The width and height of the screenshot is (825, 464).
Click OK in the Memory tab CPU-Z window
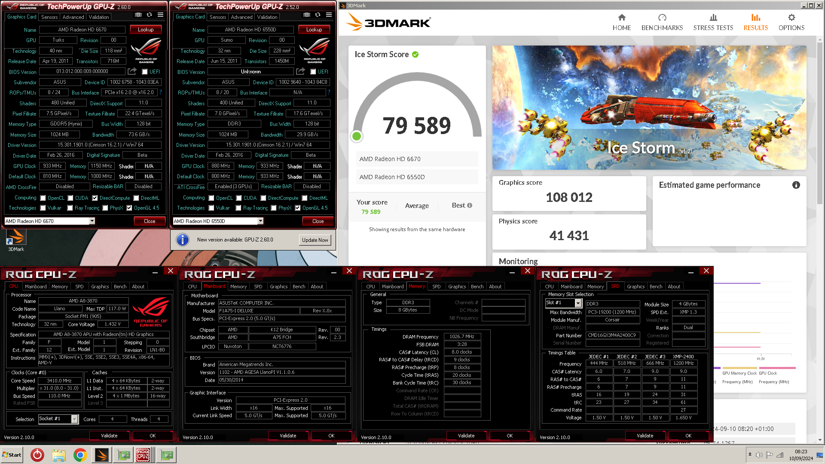(510, 436)
